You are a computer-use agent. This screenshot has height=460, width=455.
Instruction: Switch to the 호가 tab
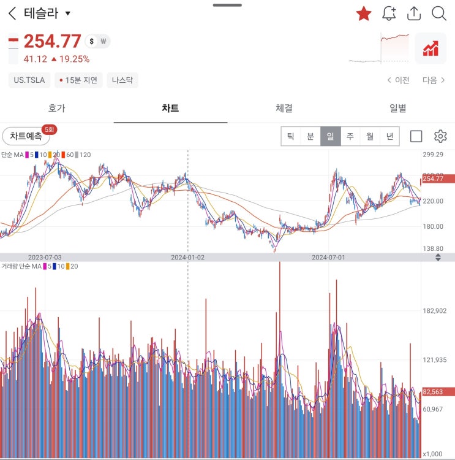[x=56, y=108]
